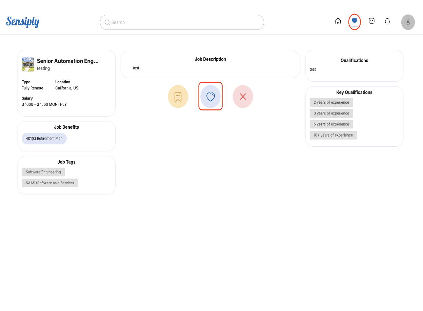The image size is (423, 311).
Task: Like the job with the heart button
Action: click(x=210, y=97)
